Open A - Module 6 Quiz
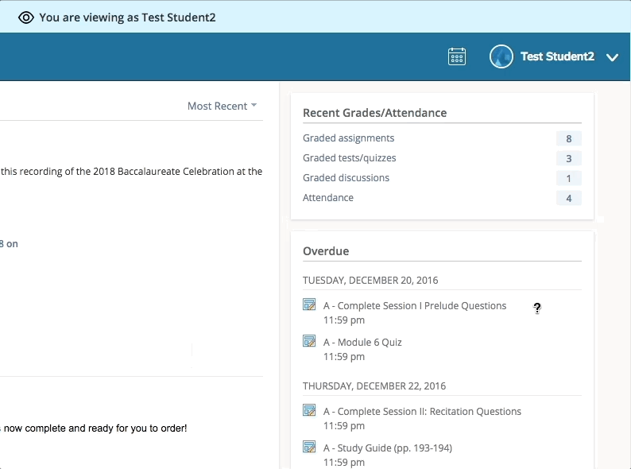This screenshot has height=469, width=631. tap(362, 342)
